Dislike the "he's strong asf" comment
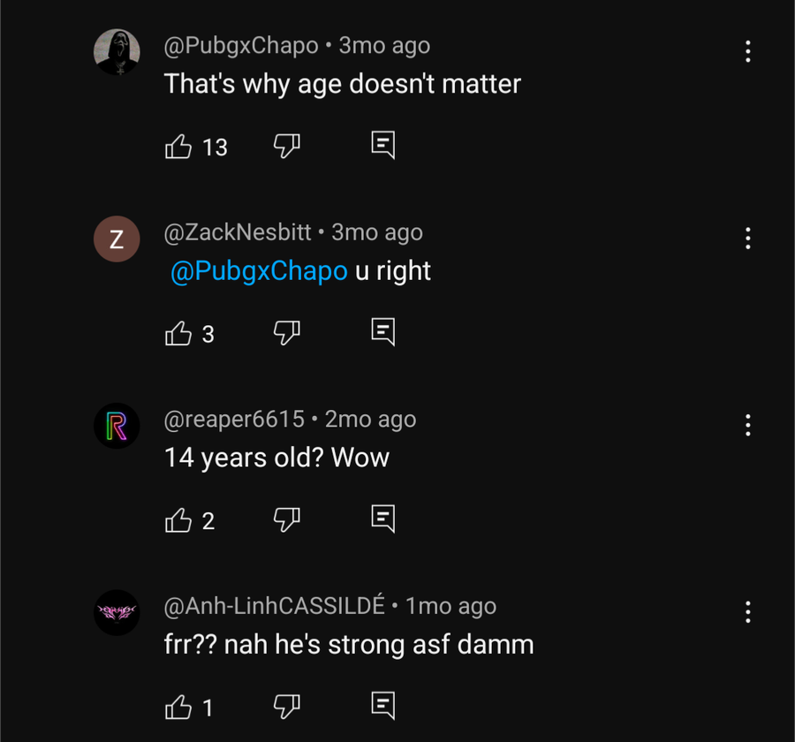This screenshot has width=795, height=742. coord(287,708)
